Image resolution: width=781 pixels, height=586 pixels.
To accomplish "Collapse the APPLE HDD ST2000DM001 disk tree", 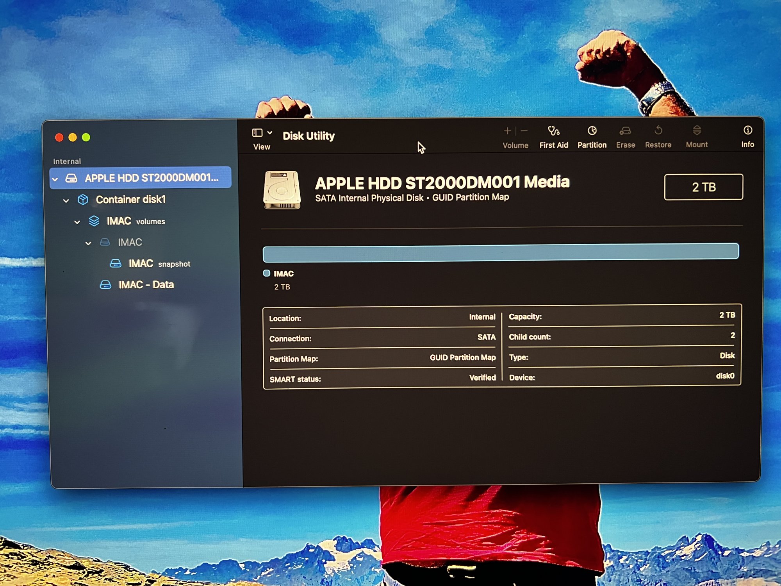I will pyautogui.click(x=55, y=179).
